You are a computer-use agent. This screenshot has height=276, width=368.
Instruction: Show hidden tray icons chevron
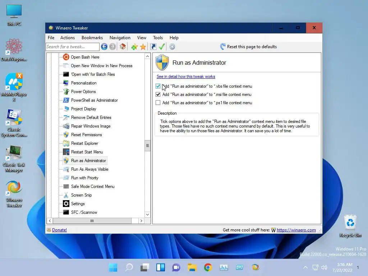pos(305,267)
